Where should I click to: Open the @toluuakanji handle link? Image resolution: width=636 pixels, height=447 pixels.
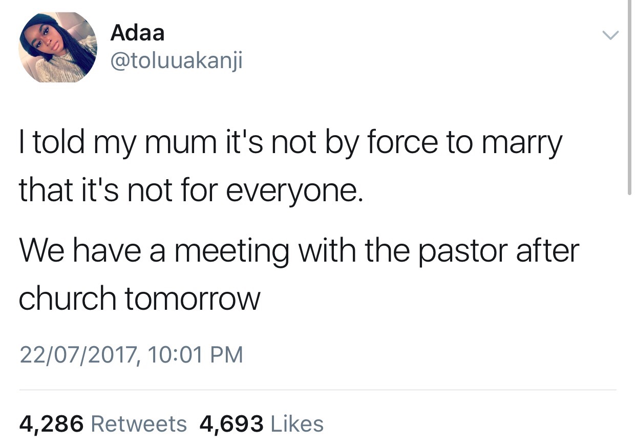(176, 61)
